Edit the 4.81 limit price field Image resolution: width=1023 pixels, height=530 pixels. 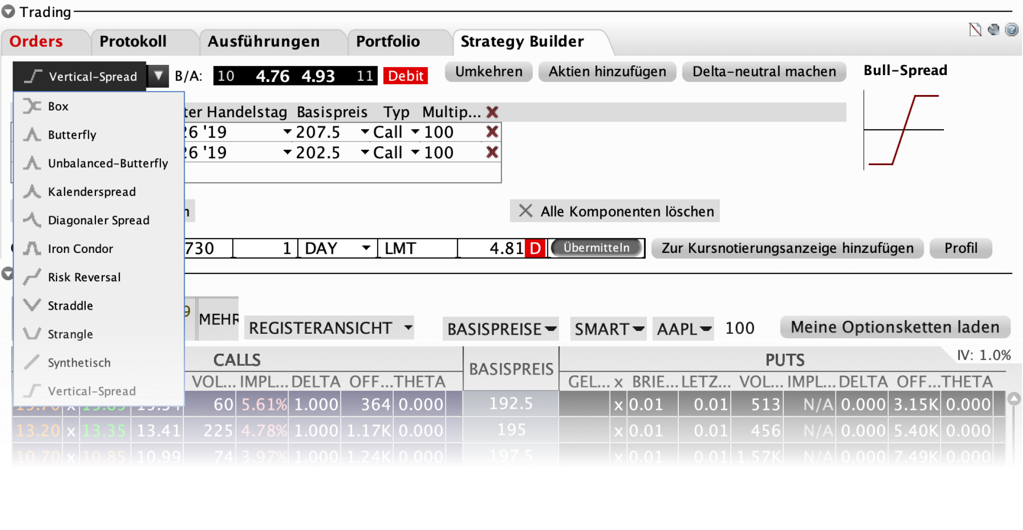(492, 248)
